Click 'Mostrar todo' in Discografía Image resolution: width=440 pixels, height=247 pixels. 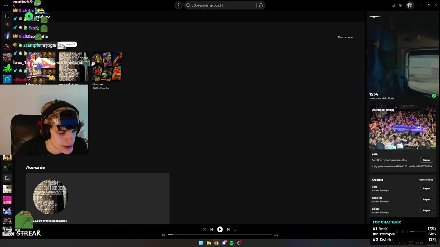pos(345,37)
